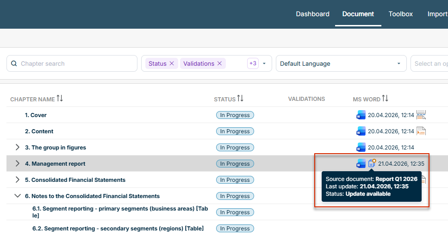Click the Word icon in the Cover row

coord(361,115)
